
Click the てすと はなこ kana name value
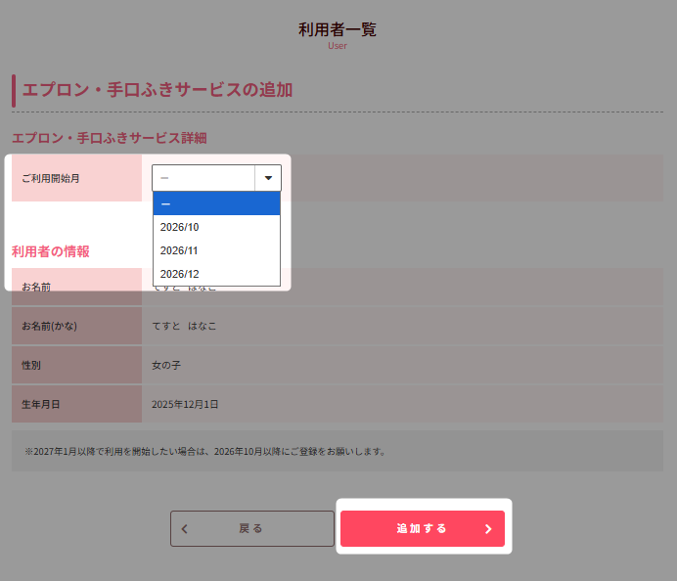(184, 326)
